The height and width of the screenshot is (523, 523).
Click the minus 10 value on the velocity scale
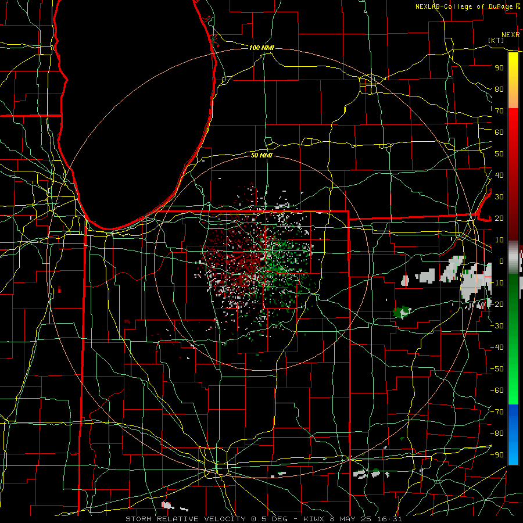(x=497, y=283)
